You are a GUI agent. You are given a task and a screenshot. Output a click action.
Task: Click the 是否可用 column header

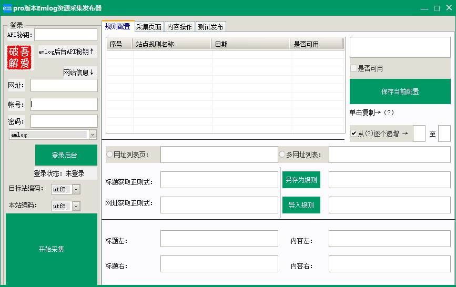click(317, 44)
